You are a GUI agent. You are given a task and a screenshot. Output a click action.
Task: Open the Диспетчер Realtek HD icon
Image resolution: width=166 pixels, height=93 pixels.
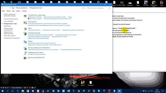pyautogui.click(x=25, y=58)
